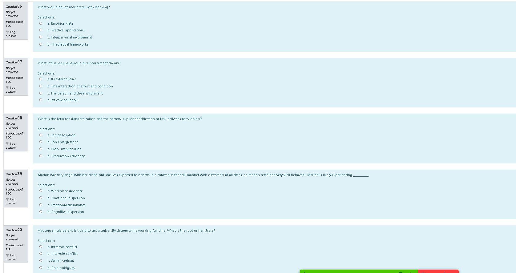Select option b. Practical applications
Screen dimensions: 516x273
41,30
